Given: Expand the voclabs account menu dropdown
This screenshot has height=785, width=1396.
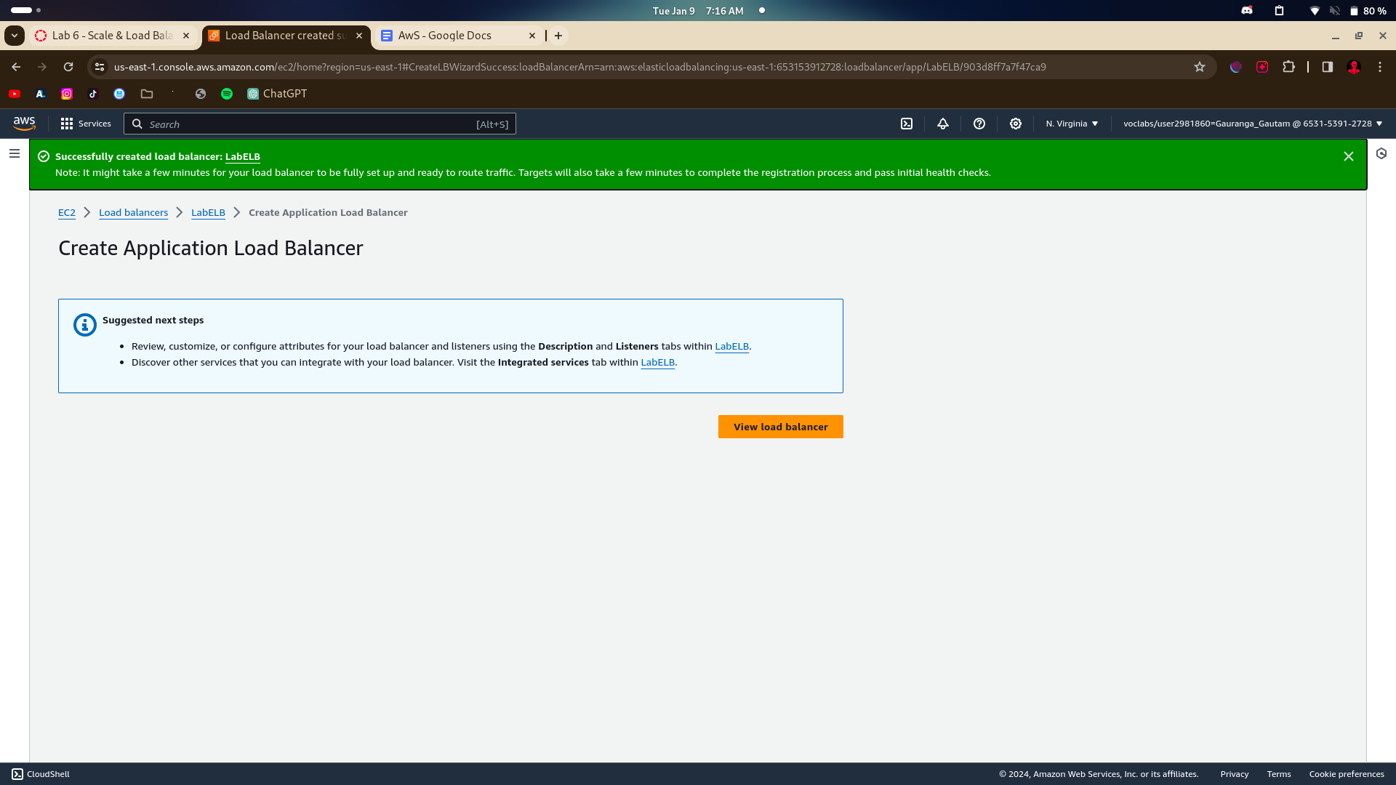Looking at the screenshot, I should click(x=1252, y=124).
